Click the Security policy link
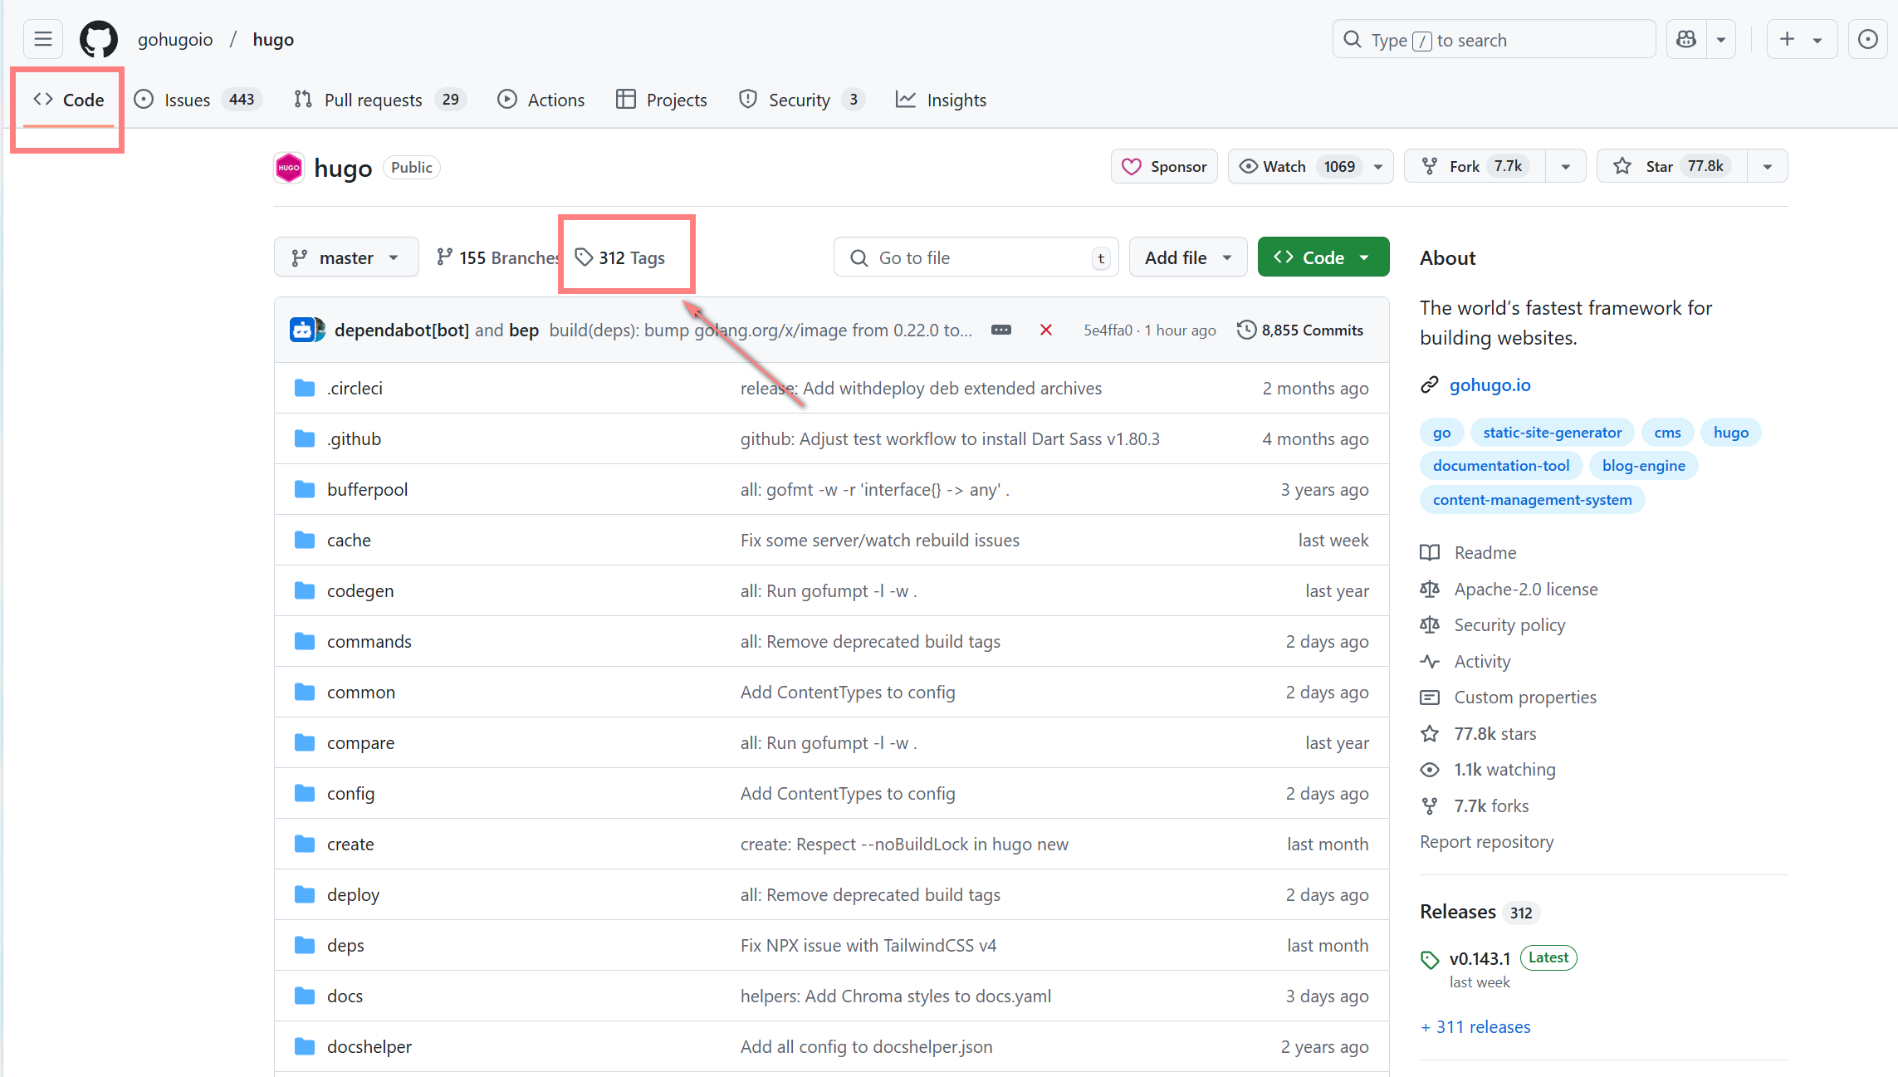Image resolution: width=1898 pixels, height=1077 pixels. [x=1509, y=624]
